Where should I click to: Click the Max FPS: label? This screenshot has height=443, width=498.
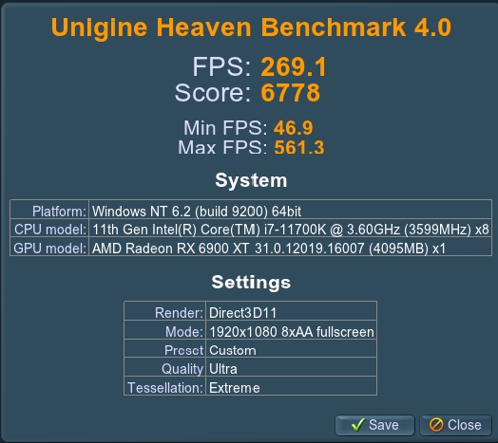pos(222,147)
